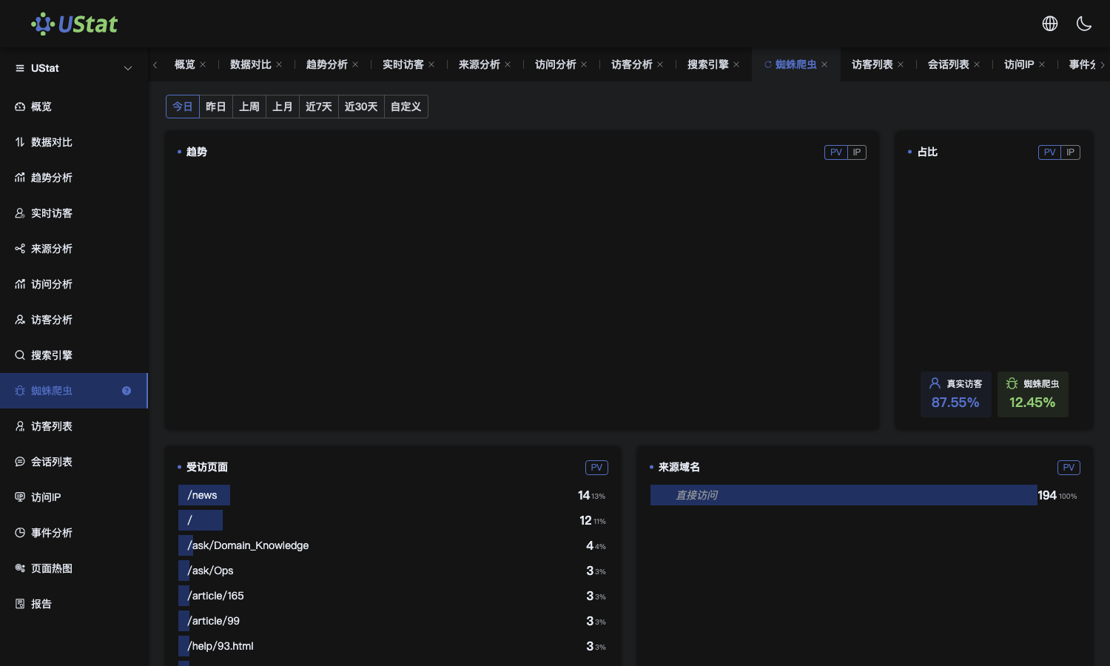
Task: Switch to the 搜索引擎 tab
Action: click(708, 64)
